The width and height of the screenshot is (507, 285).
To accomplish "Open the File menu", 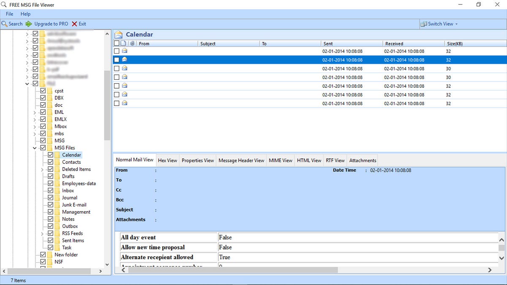I will coord(9,14).
